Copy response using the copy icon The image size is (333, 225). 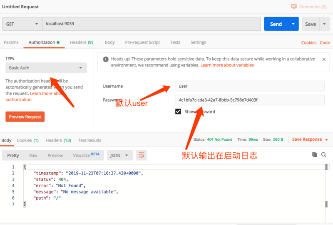click(x=315, y=154)
